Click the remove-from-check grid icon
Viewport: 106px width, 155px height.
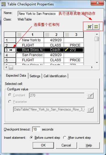click(x=96, y=27)
